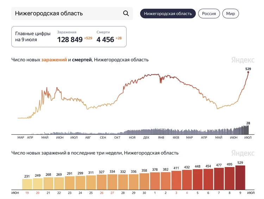Click the deaths bar labeled 28
The image size is (264, 199).
pos(248,130)
